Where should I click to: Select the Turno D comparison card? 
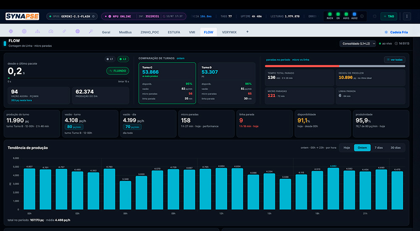(x=227, y=83)
